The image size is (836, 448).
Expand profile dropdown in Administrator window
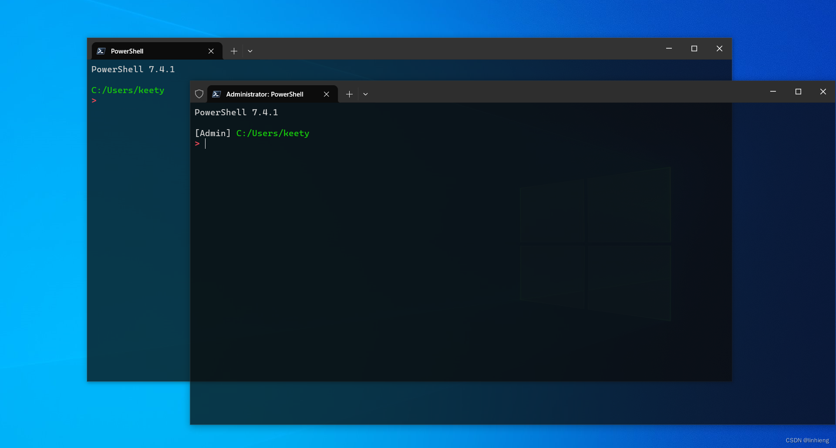[366, 94]
